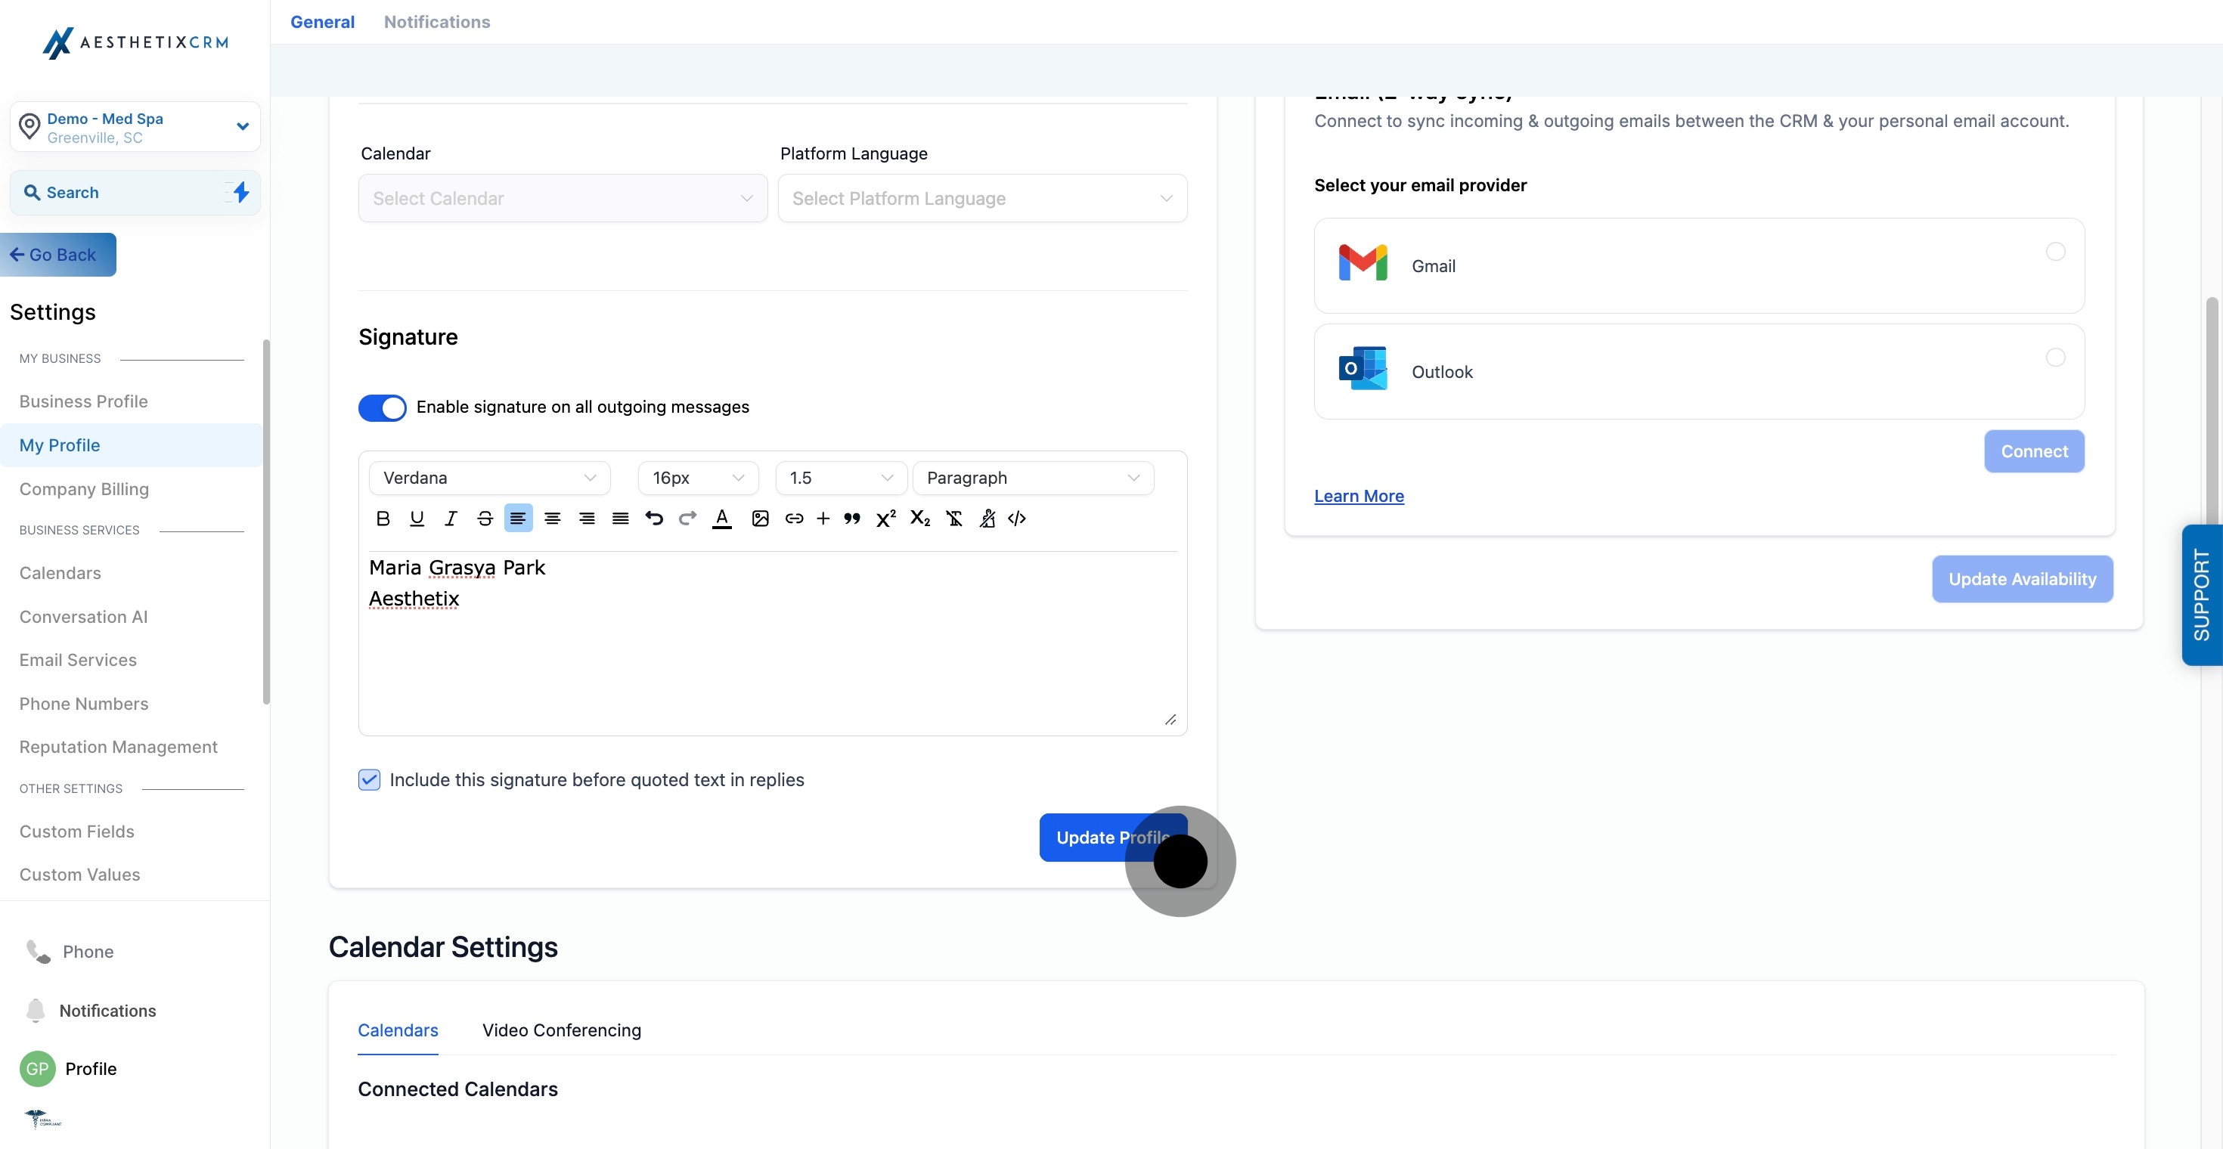Open Video Conferencing tab
2223x1149 pixels.
click(x=561, y=1030)
